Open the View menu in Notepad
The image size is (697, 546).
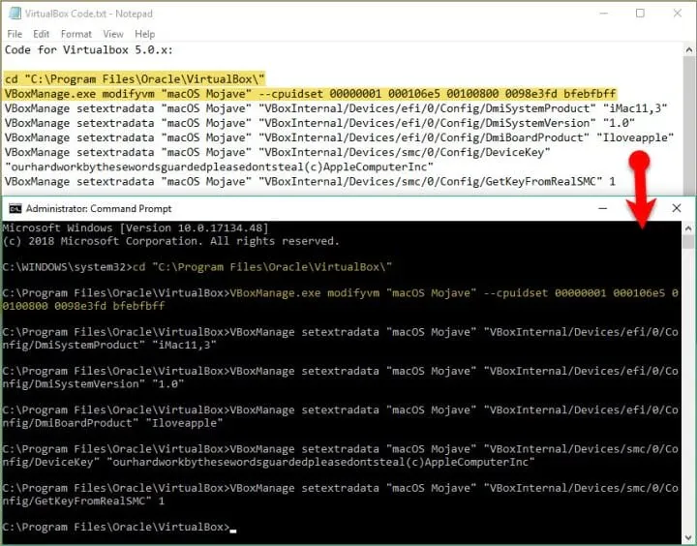click(x=113, y=34)
